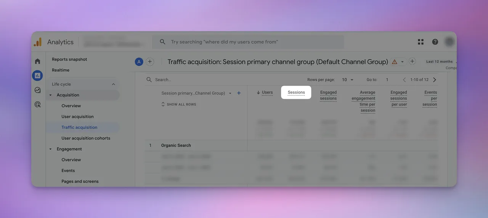Image resolution: width=488 pixels, height=218 pixels.
Task: Click the magnifier icon in top search bar
Action: 162,42
